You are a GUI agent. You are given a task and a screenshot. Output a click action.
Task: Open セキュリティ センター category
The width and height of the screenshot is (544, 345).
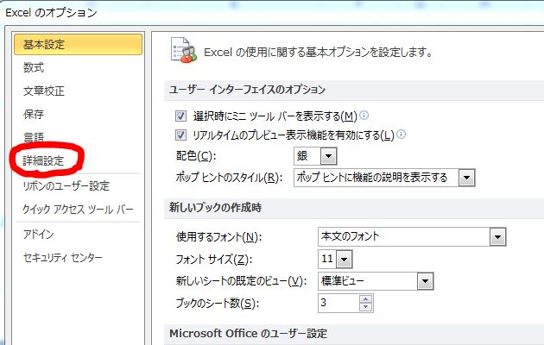(63, 257)
